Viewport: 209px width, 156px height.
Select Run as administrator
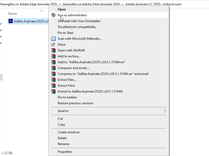(109, 15)
